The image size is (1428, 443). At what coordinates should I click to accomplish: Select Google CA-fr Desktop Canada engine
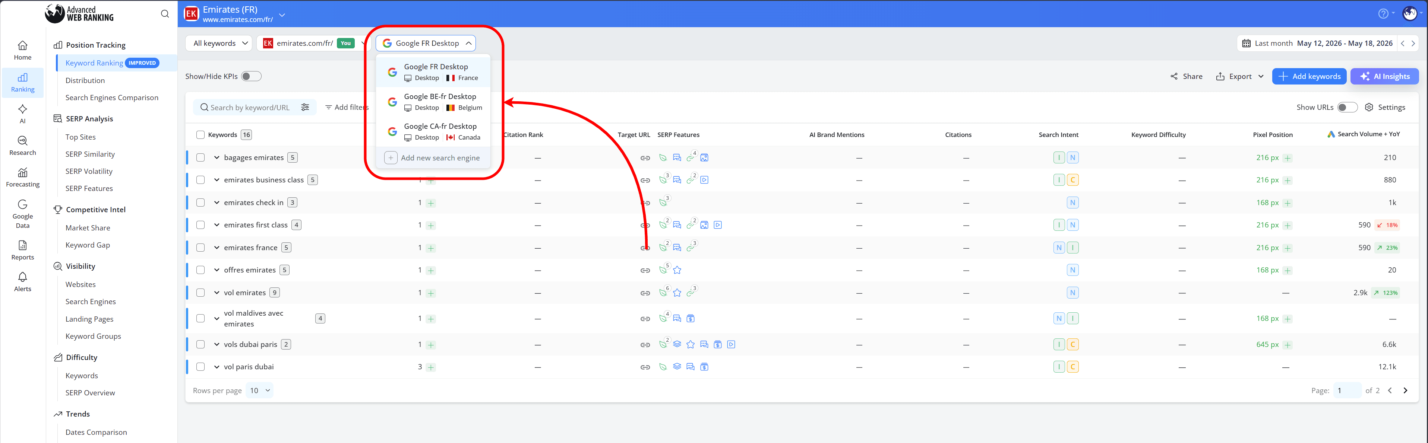[x=433, y=132]
